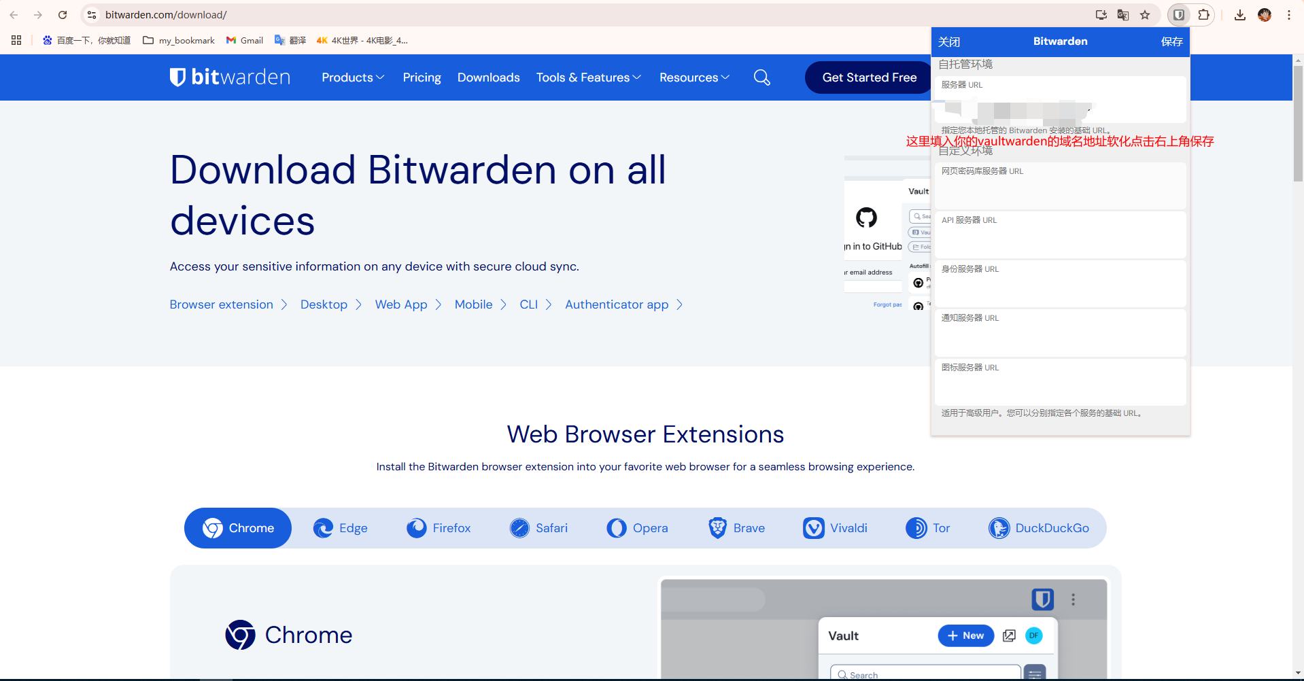Reload the page with refresh icon
The height and width of the screenshot is (681, 1304).
pyautogui.click(x=63, y=15)
